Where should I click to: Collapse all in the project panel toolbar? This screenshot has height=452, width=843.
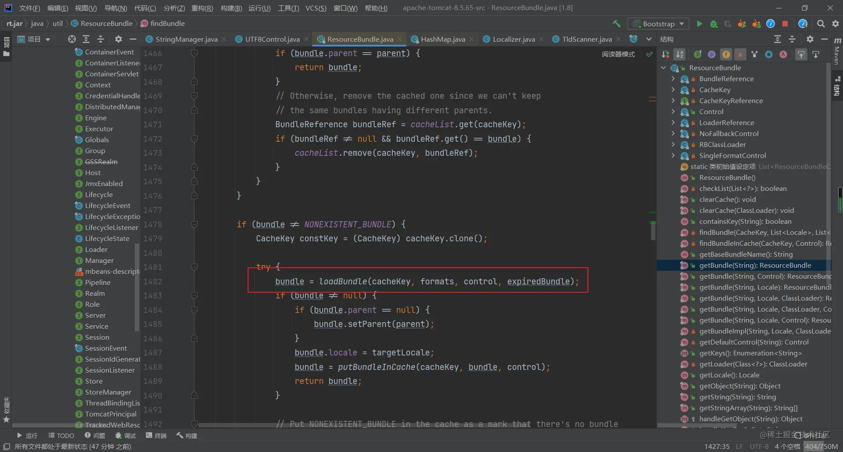[x=101, y=39]
